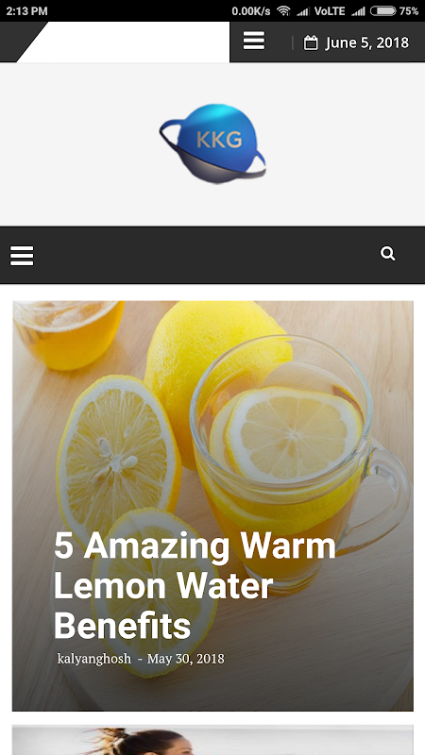Click the May 30, 2018 post date
The image size is (425, 755).
(185, 659)
